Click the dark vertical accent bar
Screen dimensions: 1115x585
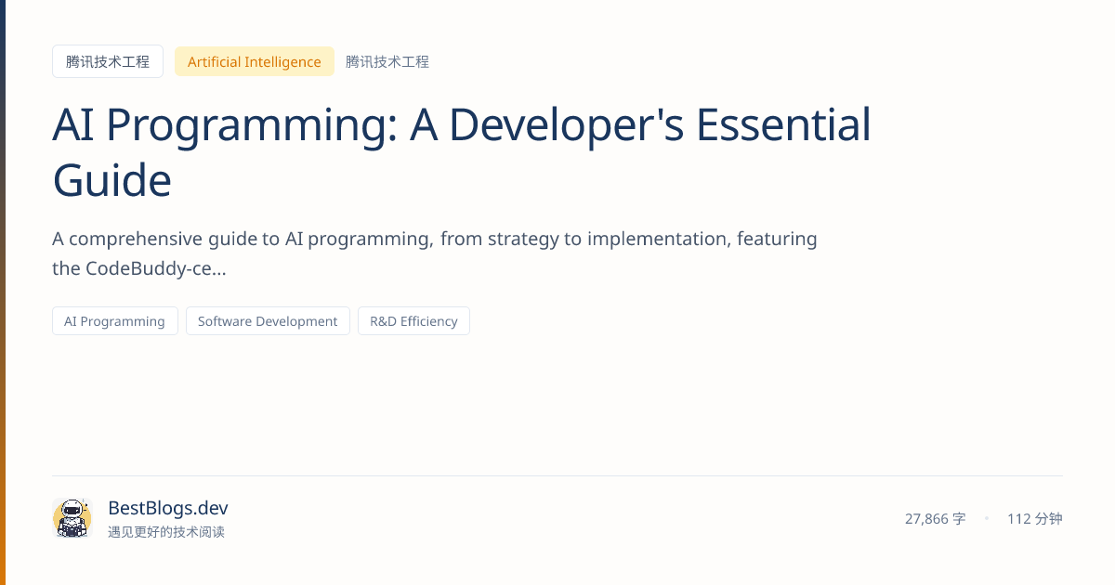[6, 292]
